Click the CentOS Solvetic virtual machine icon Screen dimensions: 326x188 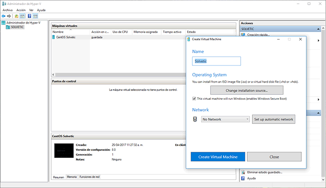click(54, 37)
